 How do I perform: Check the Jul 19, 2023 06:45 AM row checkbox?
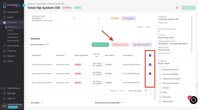(x=150, y=83)
